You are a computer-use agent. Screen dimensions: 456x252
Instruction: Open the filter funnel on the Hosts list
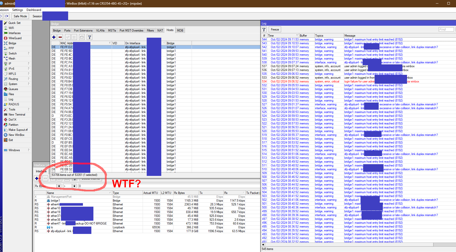[x=89, y=37]
